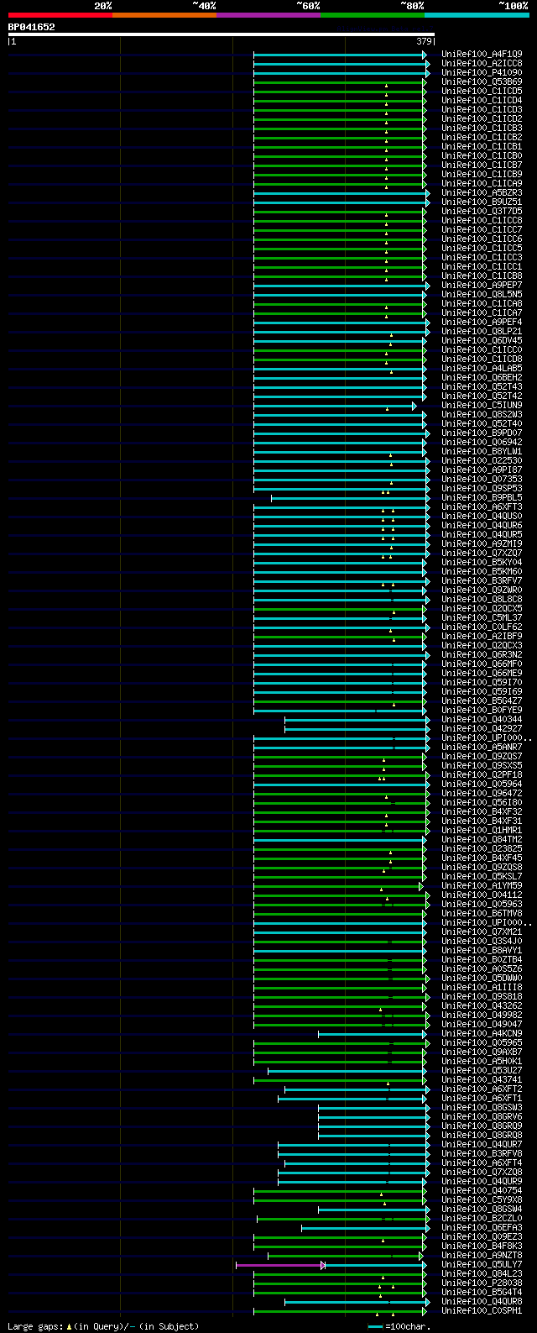Click the red 20% identity legend segment
Image resolution: width=537 pixels, height=1333 pixels.
[60, 14]
